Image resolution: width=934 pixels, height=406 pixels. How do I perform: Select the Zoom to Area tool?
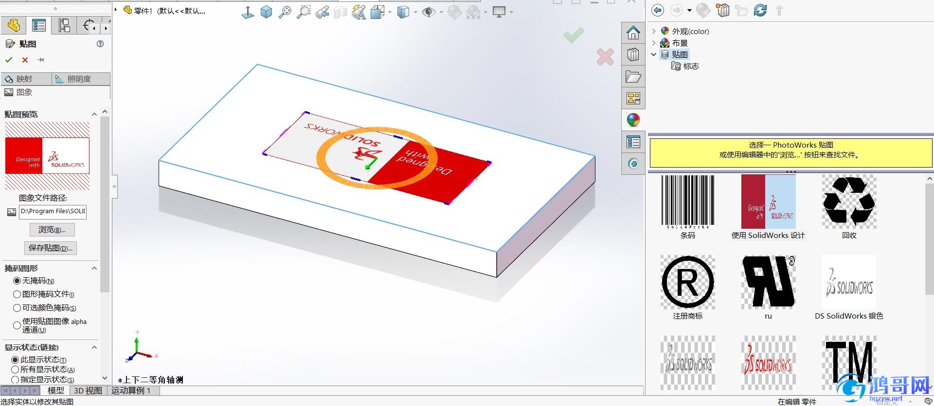click(303, 12)
